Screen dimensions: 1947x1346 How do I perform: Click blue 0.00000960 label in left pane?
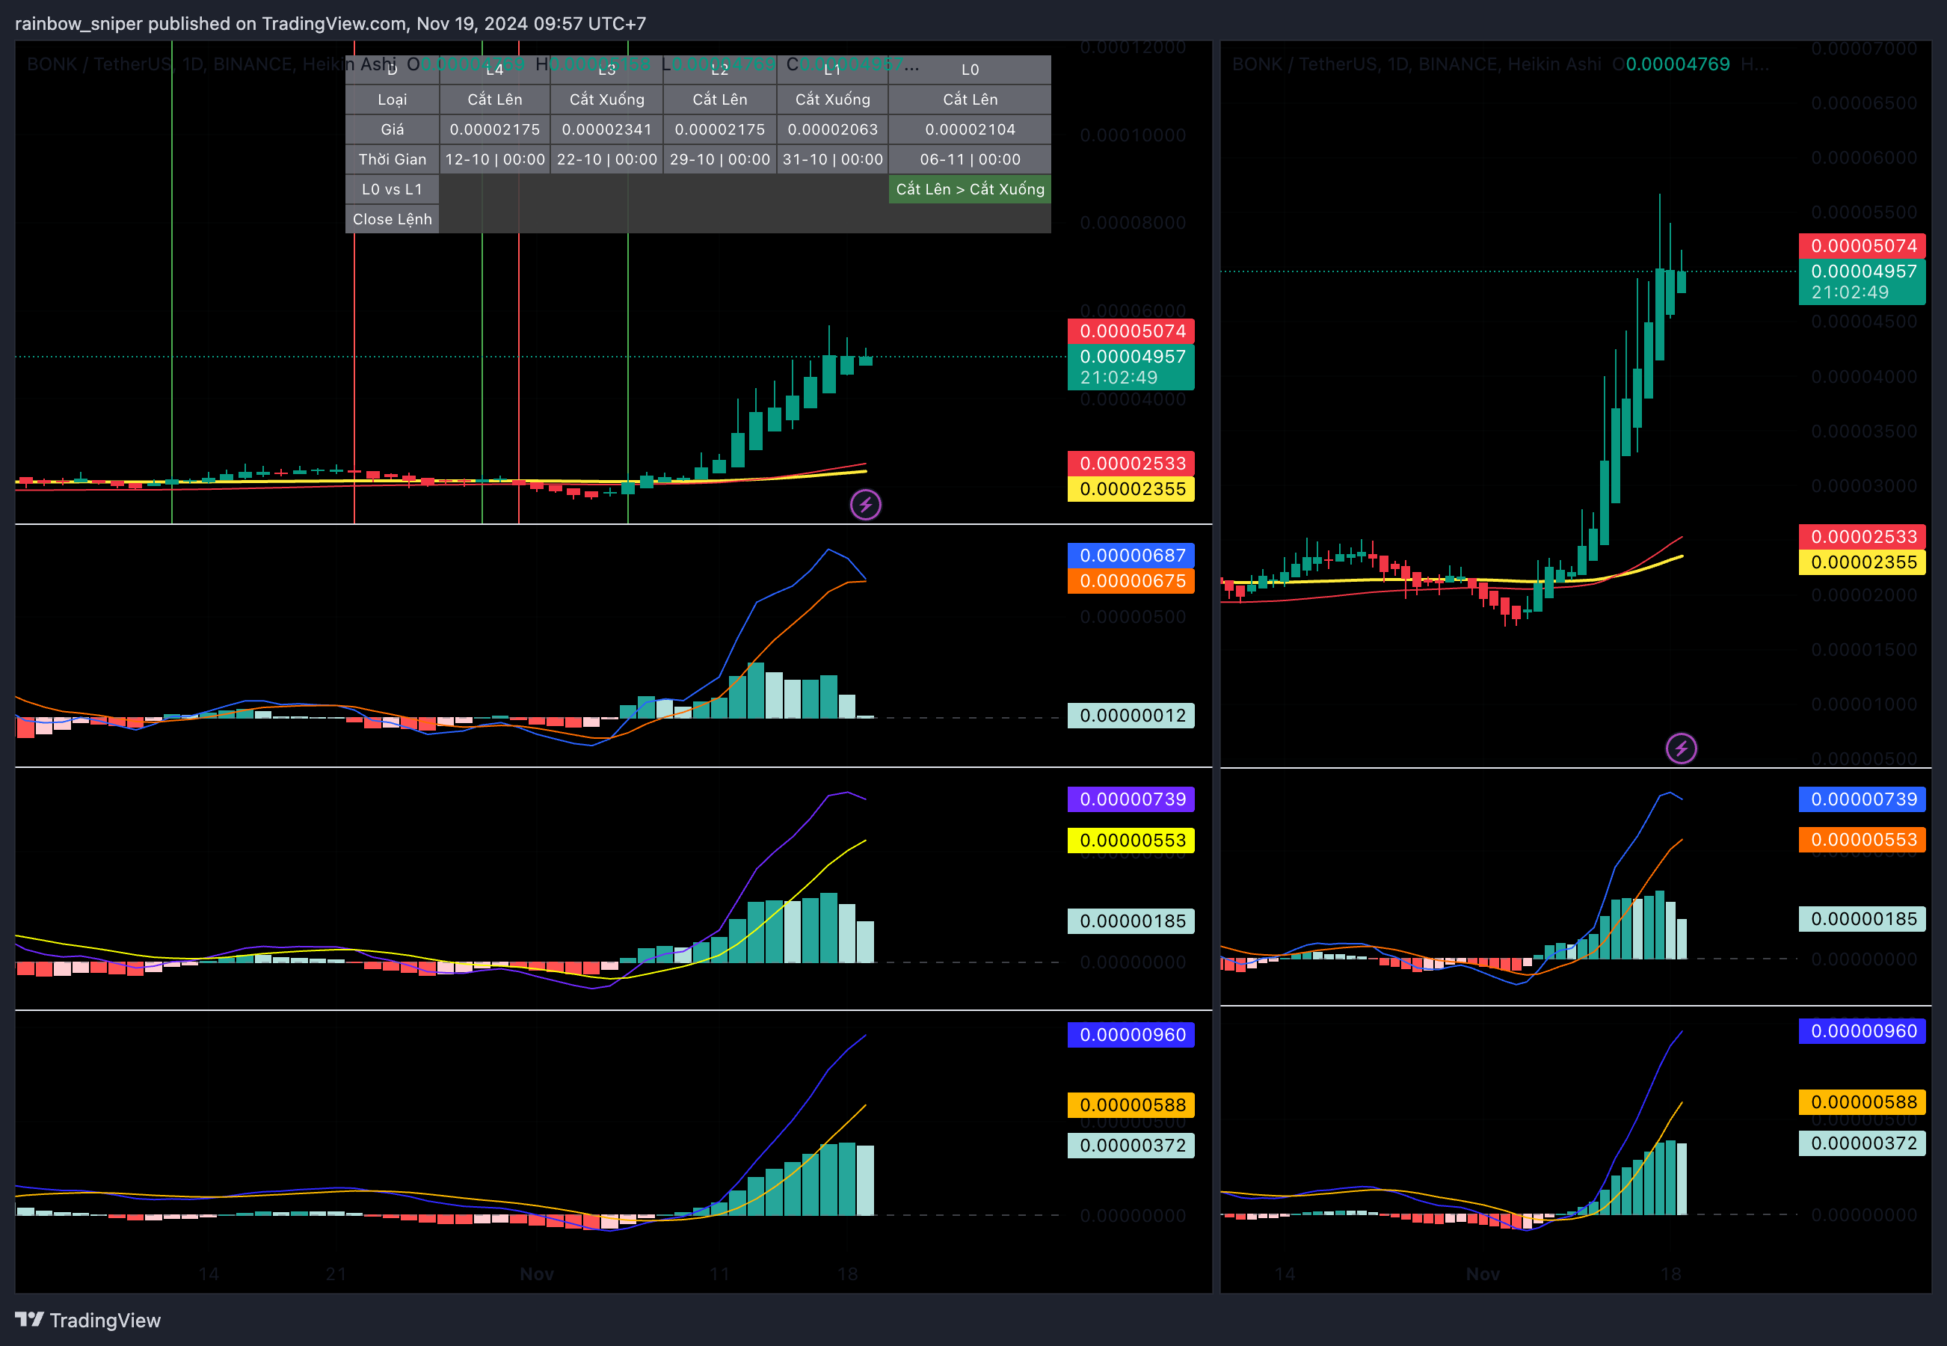pyautogui.click(x=1131, y=1035)
